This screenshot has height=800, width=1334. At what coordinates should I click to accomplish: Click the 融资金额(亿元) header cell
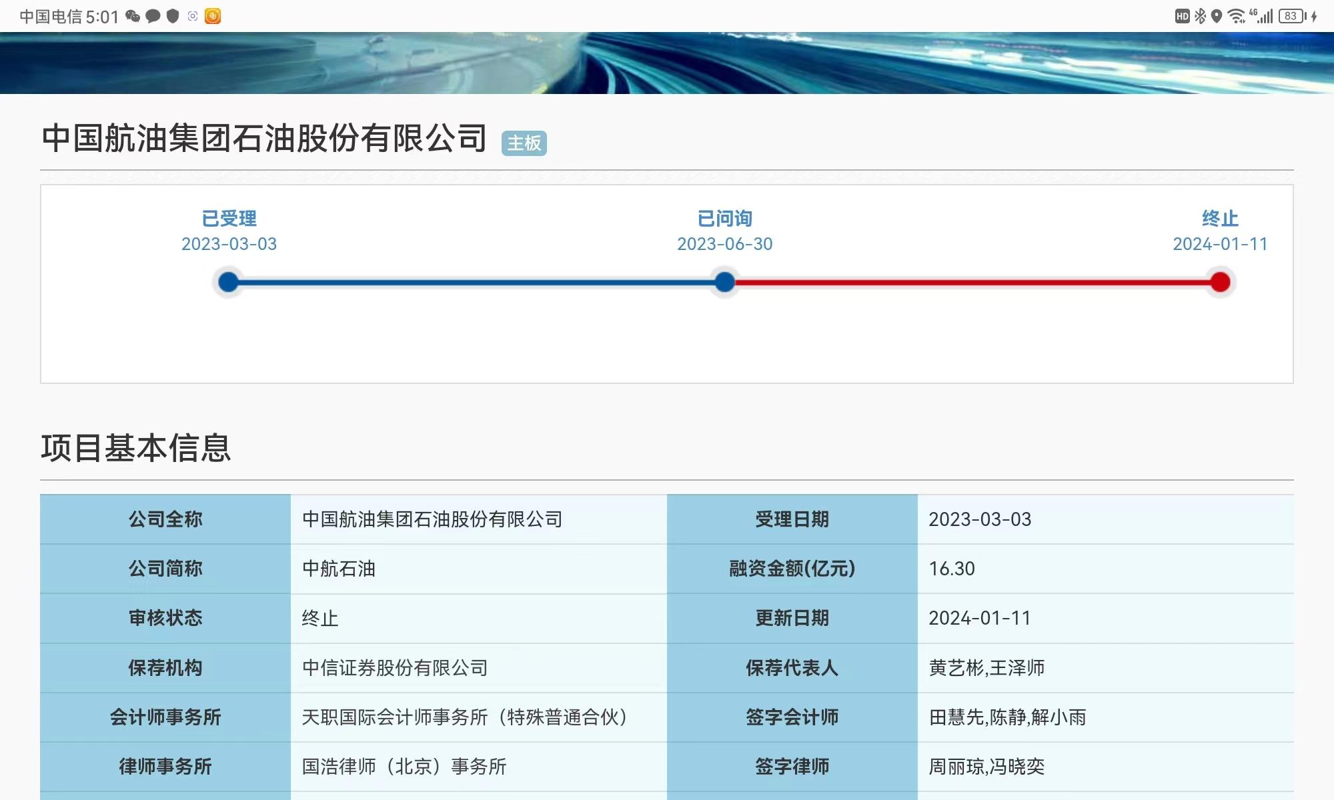(792, 569)
